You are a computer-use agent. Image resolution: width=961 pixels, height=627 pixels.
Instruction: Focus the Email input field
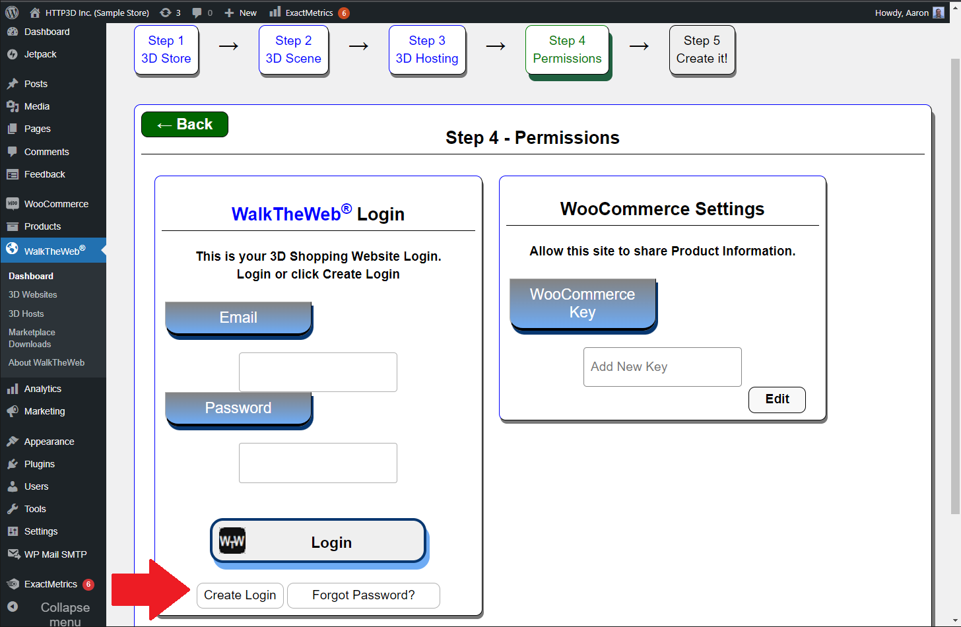point(318,372)
